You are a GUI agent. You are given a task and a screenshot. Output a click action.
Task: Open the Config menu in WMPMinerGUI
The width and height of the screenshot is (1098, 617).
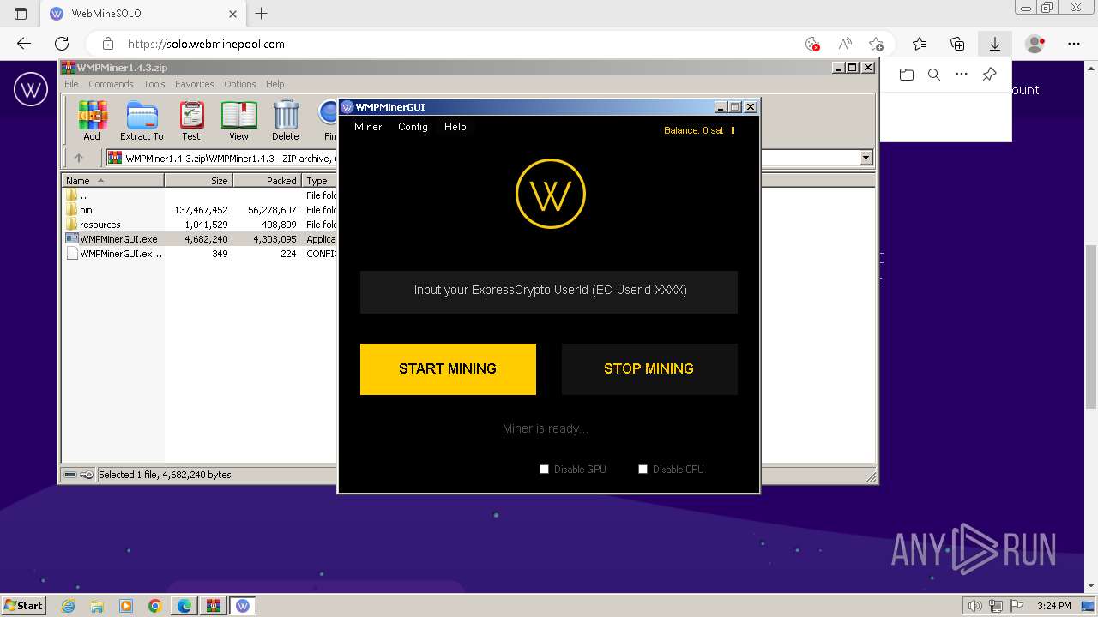pyautogui.click(x=413, y=127)
